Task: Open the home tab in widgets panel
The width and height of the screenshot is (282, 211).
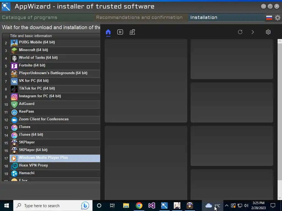Action: [x=108, y=32]
